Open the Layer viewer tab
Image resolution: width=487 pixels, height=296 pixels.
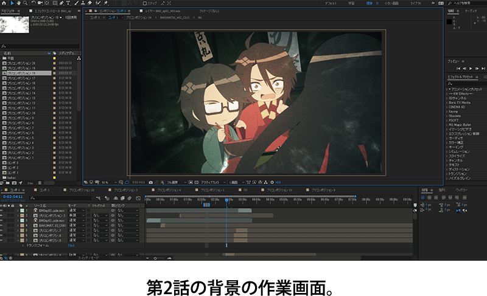163,11
